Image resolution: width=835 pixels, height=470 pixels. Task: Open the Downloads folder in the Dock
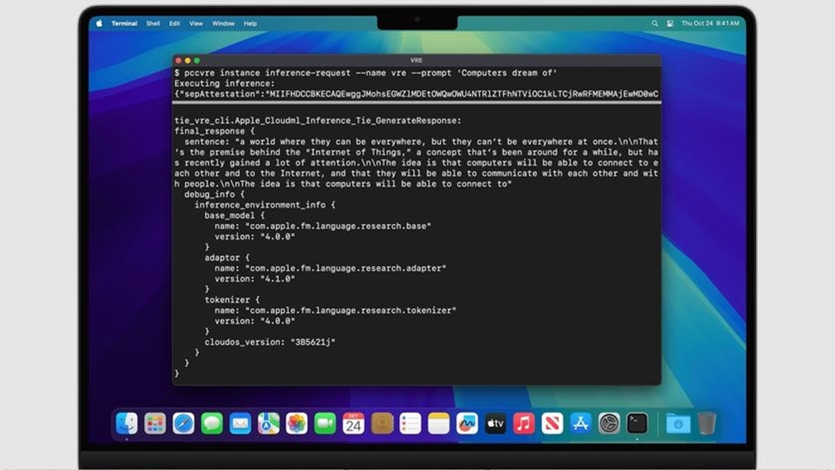678,424
